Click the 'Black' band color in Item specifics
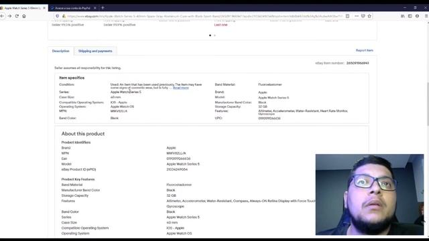Image resolution: width=429 pixels, height=241 pixels. pyautogui.click(x=115, y=118)
